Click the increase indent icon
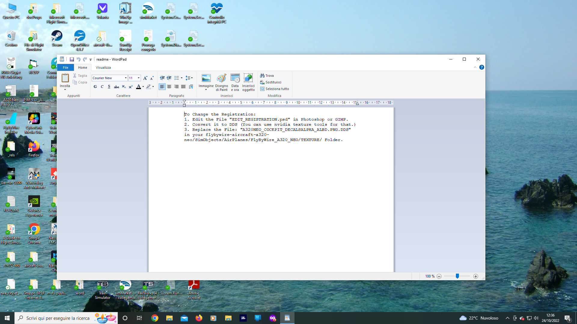 click(x=169, y=78)
